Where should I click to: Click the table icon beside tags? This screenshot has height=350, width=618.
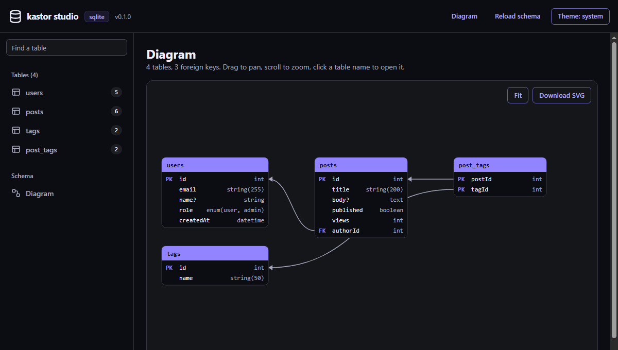16,131
